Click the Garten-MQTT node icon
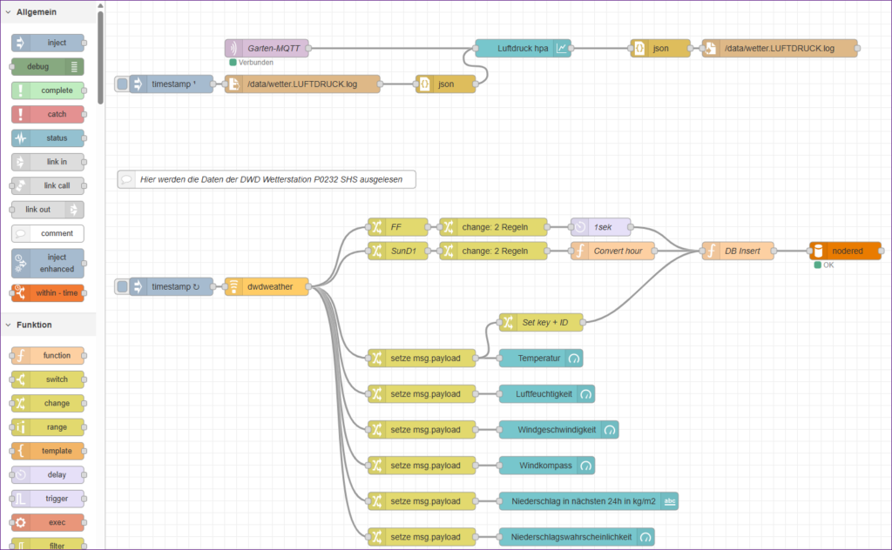Viewport: 892px width, 550px height. pyautogui.click(x=233, y=49)
